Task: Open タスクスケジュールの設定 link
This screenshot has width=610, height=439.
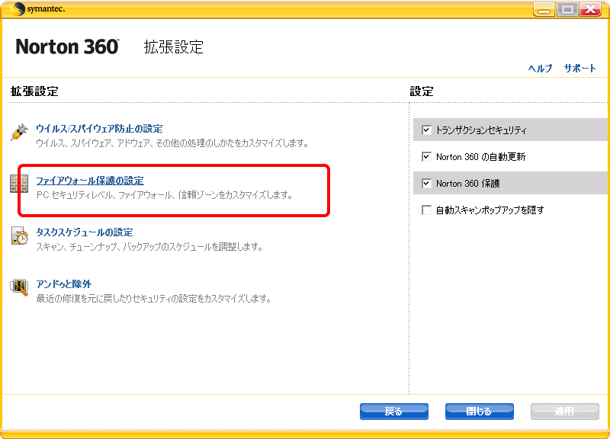Action: tap(85, 232)
